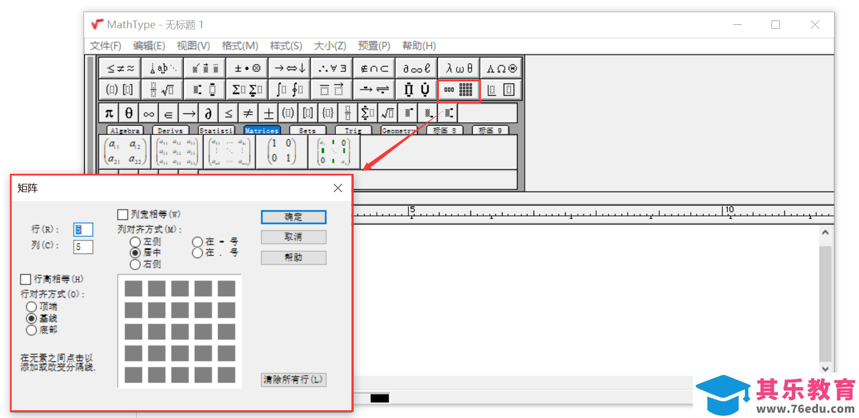Viewport: 859px width, 418px height.
Task: Open the logical symbols palette (∴∀∃)
Action: pos(332,69)
